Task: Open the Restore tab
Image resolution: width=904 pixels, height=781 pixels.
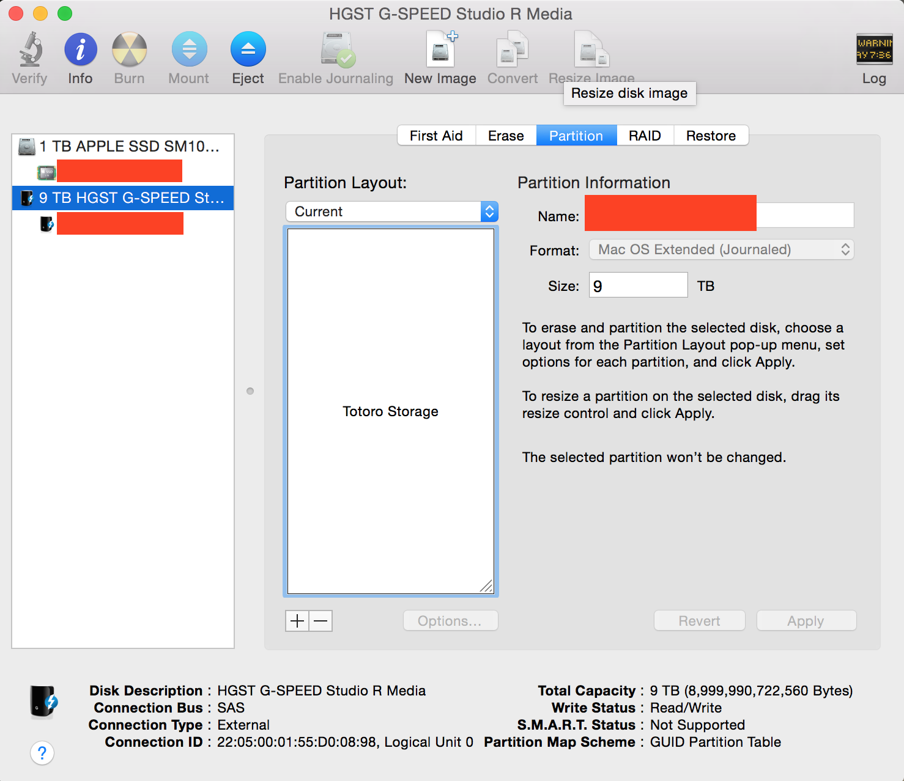Action: tap(711, 136)
